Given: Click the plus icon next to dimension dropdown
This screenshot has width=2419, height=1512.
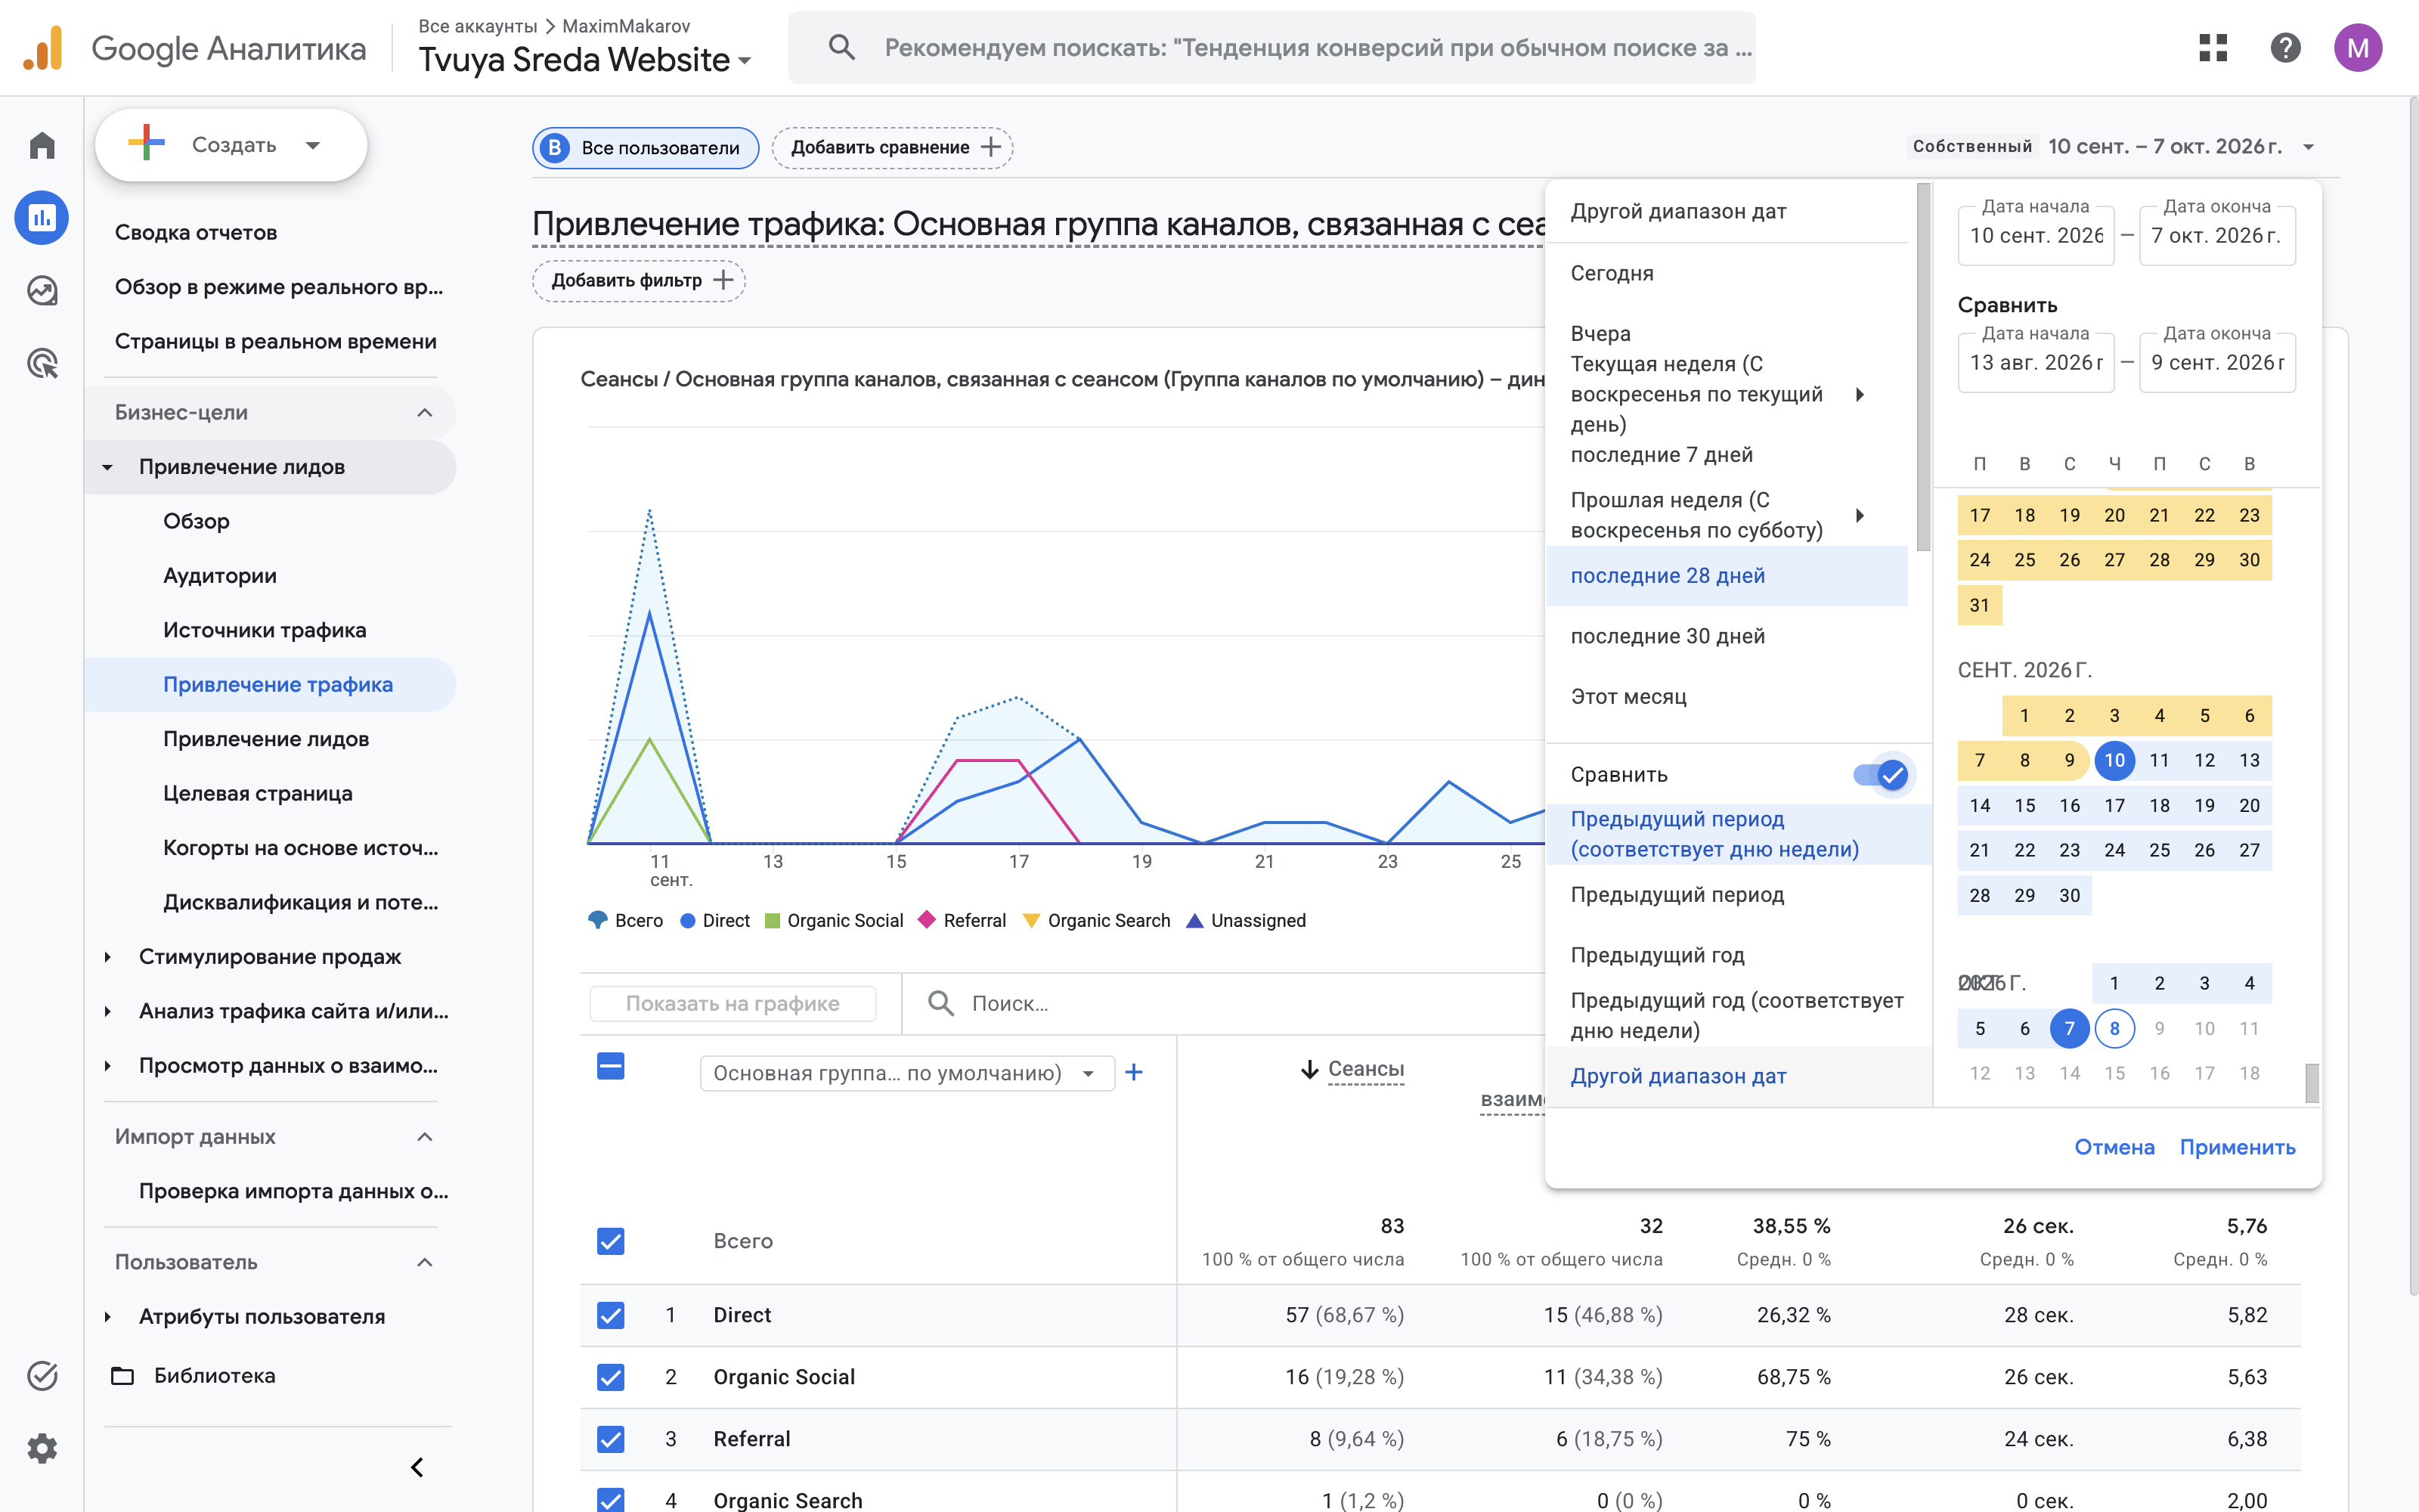Looking at the screenshot, I should (1134, 1073).
